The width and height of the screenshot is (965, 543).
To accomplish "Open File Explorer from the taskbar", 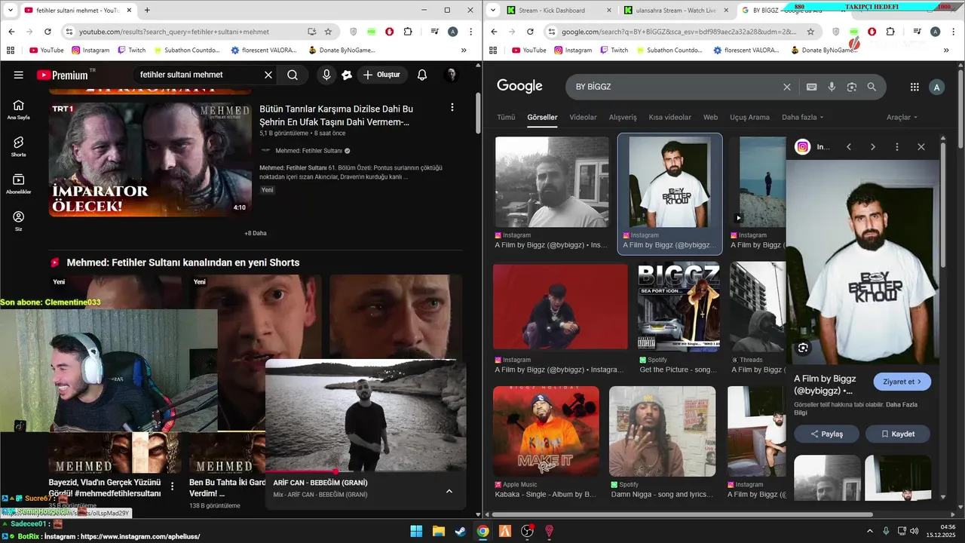I will (438, 531).
